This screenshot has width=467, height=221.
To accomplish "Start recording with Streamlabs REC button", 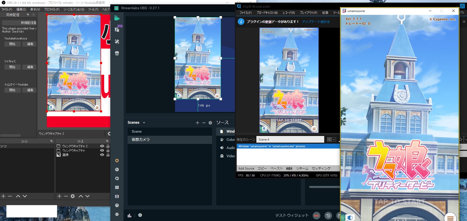I will coord(317,216).
